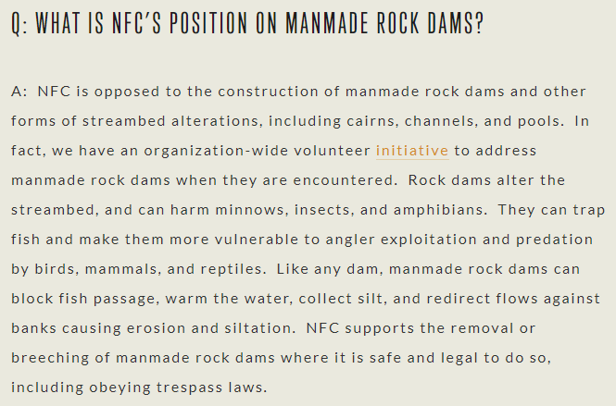Click the heading about NFC's position on rock dams

[247, 23]
